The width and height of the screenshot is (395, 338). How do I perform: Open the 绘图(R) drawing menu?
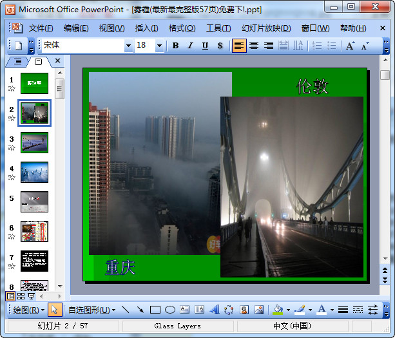pos(28,310)
